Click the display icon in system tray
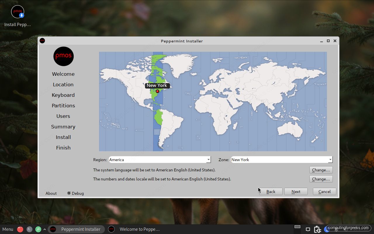374x234 pixels. 308,229
